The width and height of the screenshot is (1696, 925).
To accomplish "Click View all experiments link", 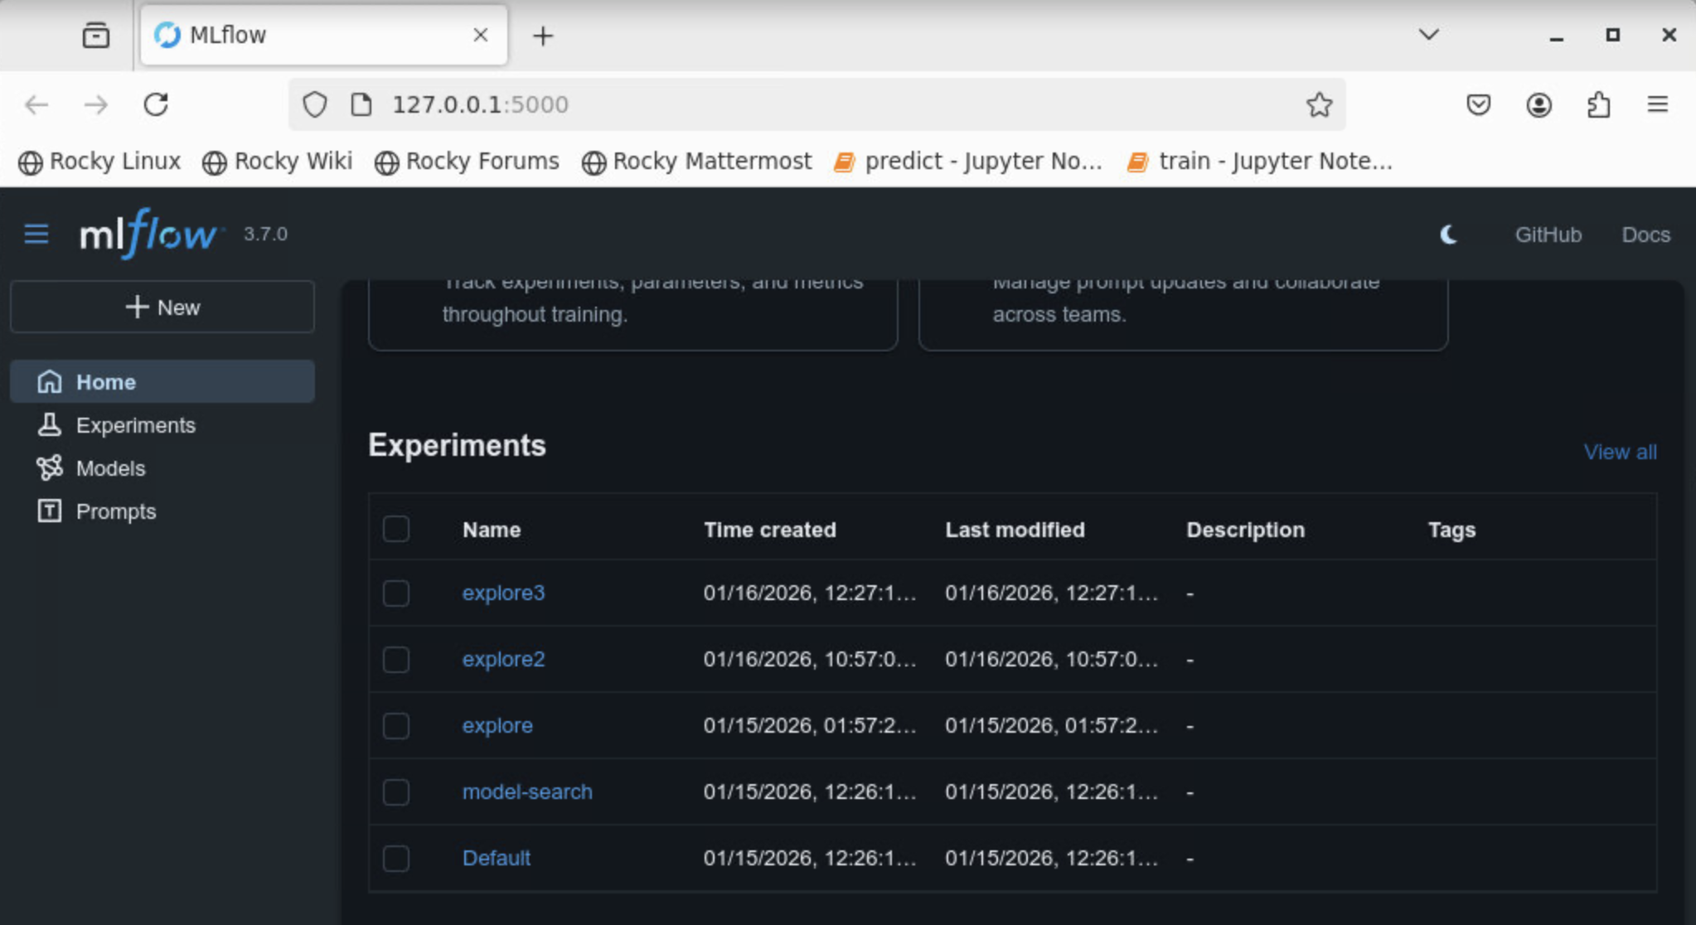I will point(1620,452).
